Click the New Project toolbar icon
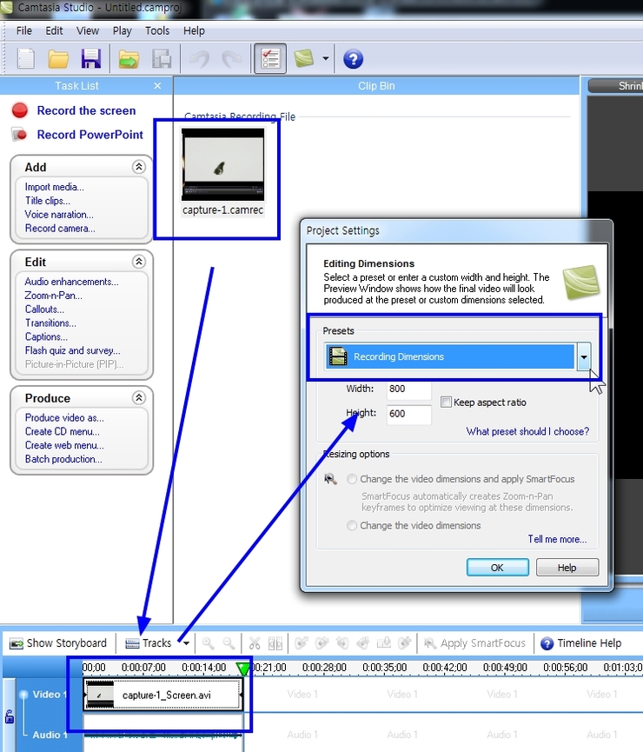 26,59
